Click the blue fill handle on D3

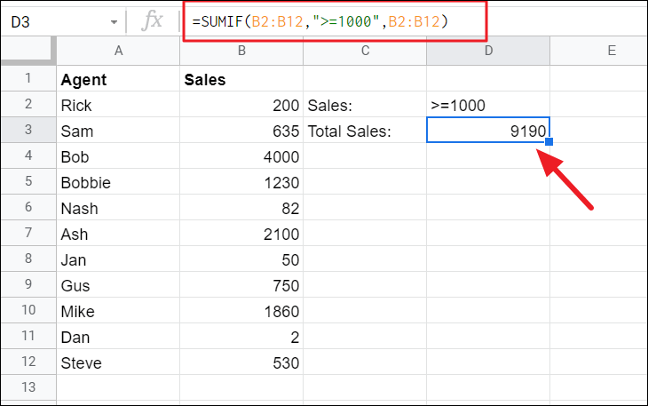550,142
